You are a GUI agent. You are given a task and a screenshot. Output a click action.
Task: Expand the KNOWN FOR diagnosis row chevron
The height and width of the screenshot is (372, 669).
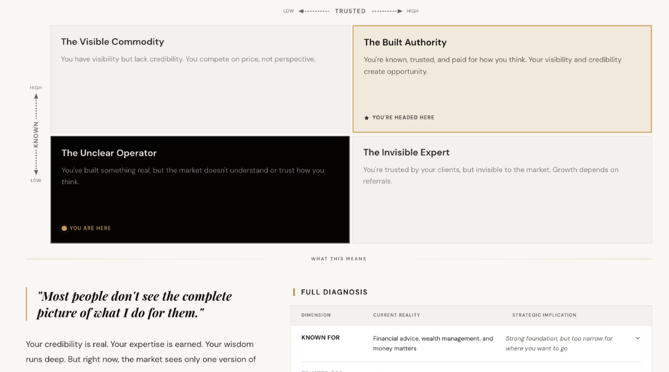[637, 339]
